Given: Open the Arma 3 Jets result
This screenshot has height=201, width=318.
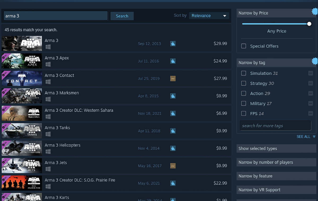Looking at the screenshot, I should [x=116, y=166].
